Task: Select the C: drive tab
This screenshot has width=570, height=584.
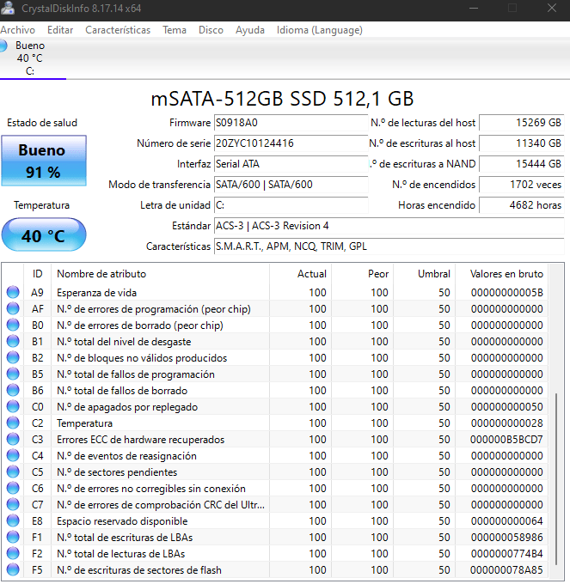Action: (x=31, y=58)
